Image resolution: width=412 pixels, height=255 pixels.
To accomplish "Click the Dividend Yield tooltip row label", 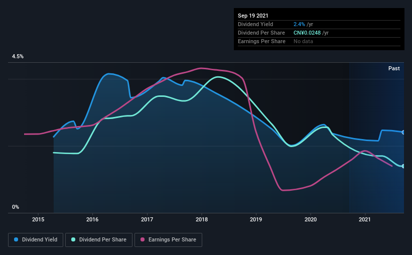I will pos(255,24).
